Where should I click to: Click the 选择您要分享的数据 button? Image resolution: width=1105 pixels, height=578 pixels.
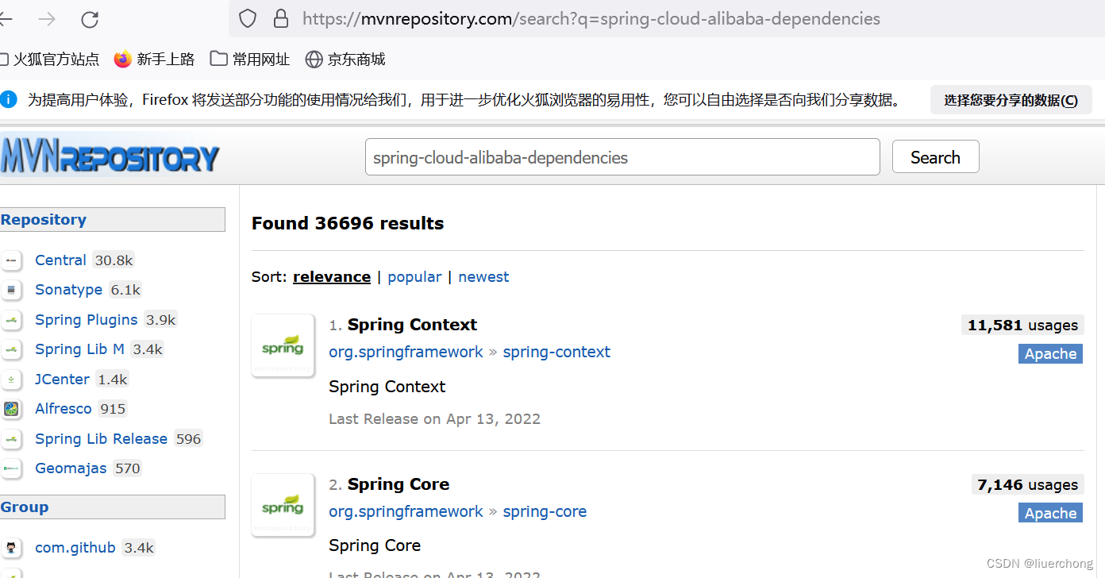point(1011,100)
